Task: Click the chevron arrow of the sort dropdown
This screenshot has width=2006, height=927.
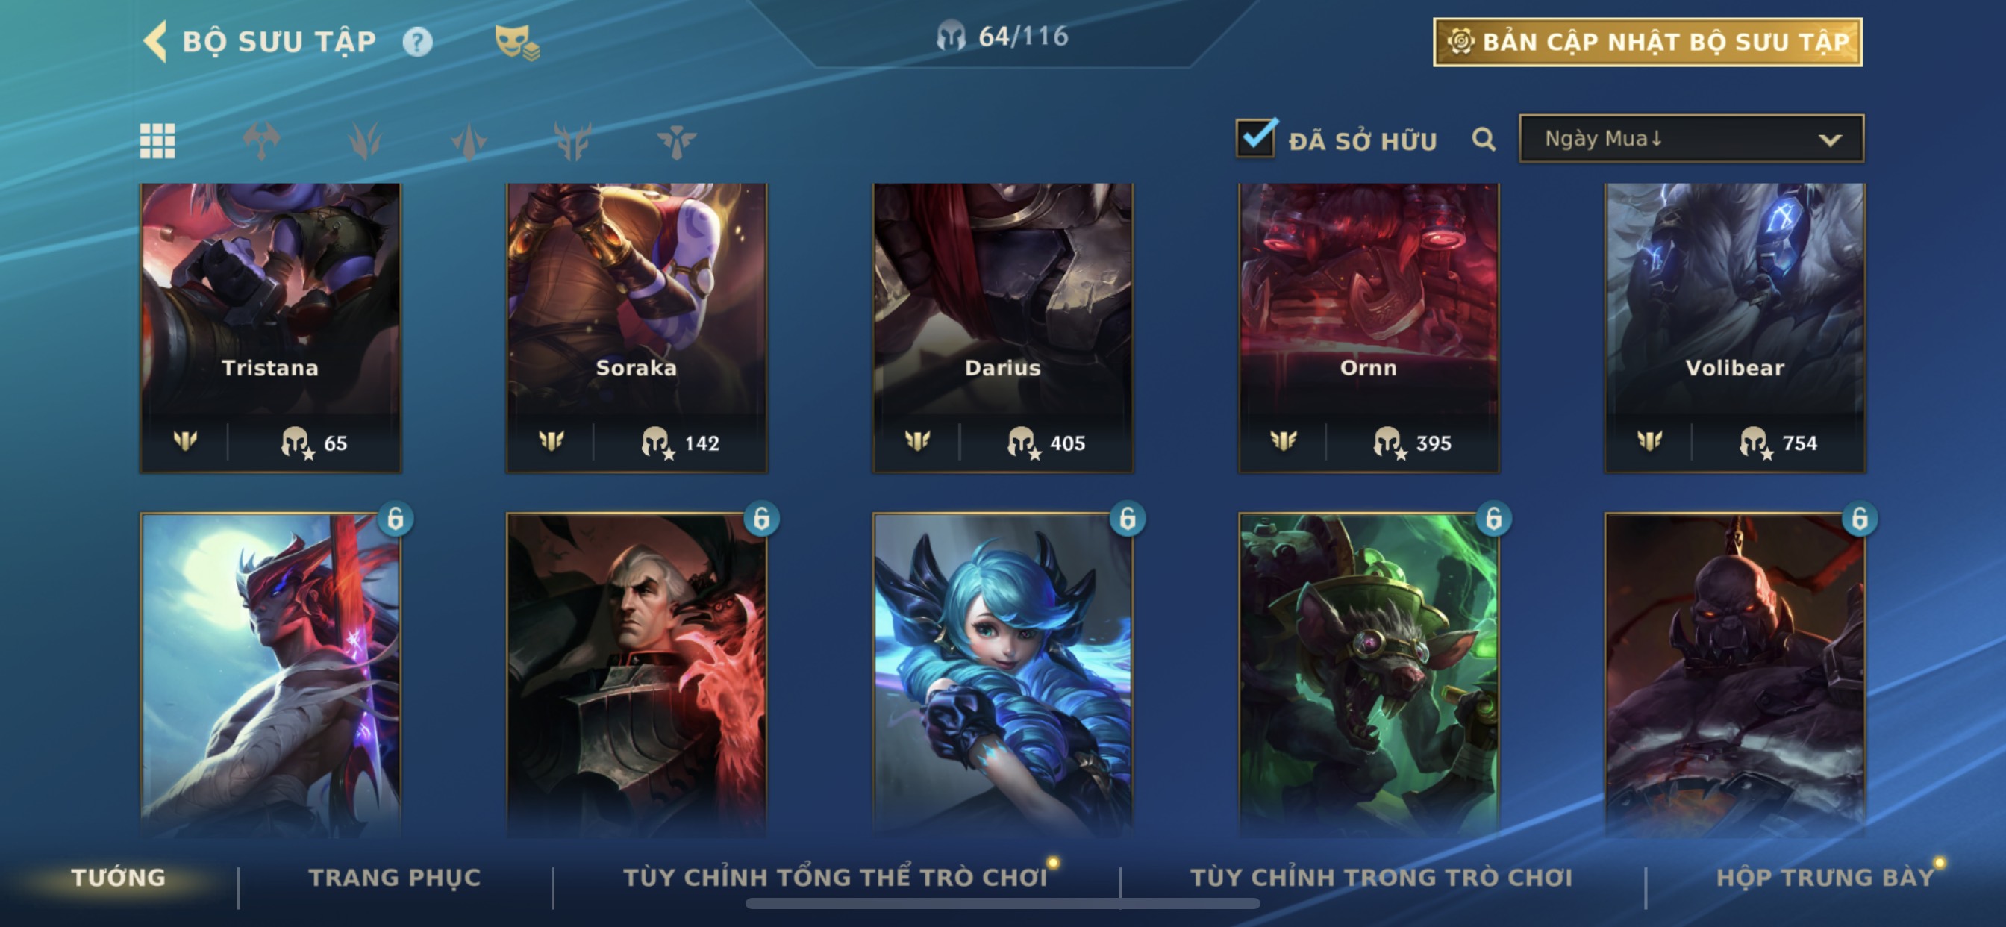Action: [1830, 140]
